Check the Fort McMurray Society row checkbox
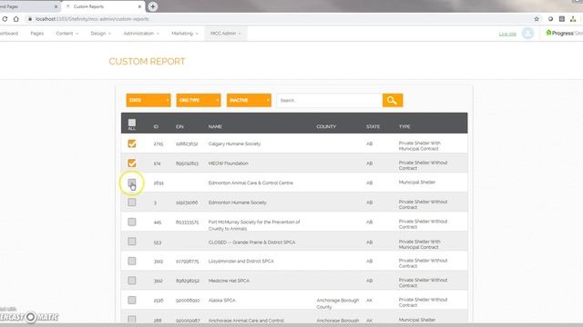The width and height of the screenshot is (583, 327). pyautogui.click(x=131, y=222)
